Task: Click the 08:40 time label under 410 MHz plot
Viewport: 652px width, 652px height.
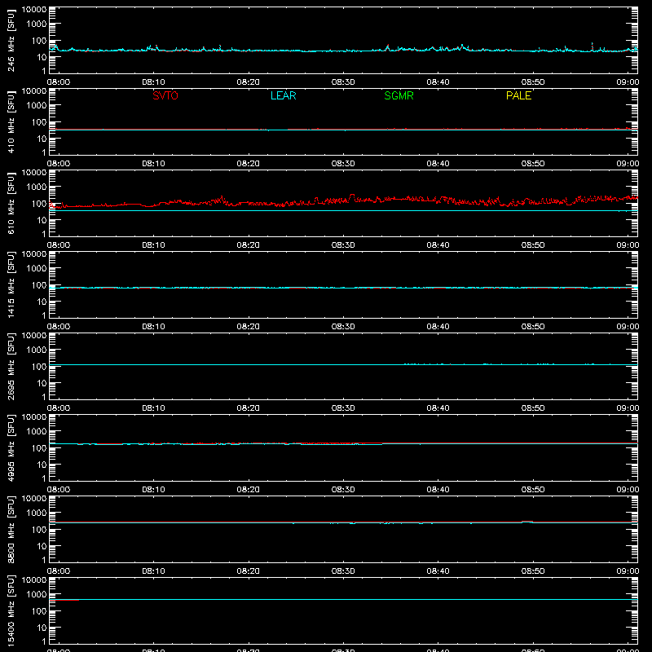Action: pyautogui.click(x=438, y=164)
